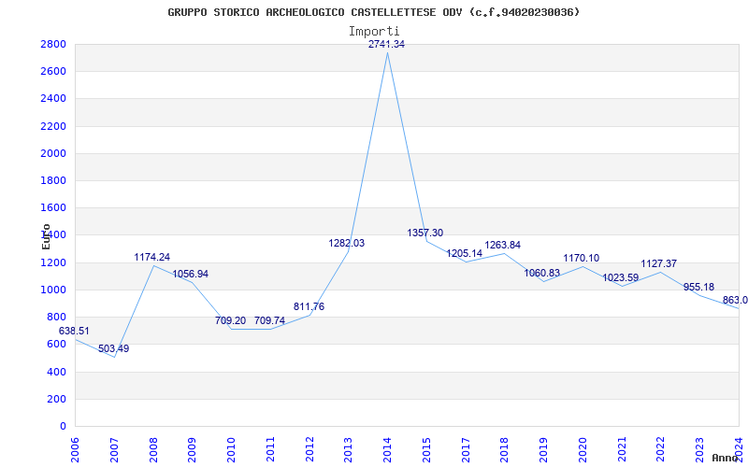Click the y-axis value 2200

pos(53,126)
